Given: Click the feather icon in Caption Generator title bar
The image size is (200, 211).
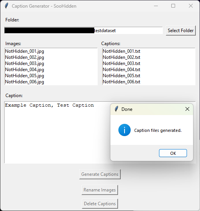Looking at the screenshot, I should coord(7,6).
